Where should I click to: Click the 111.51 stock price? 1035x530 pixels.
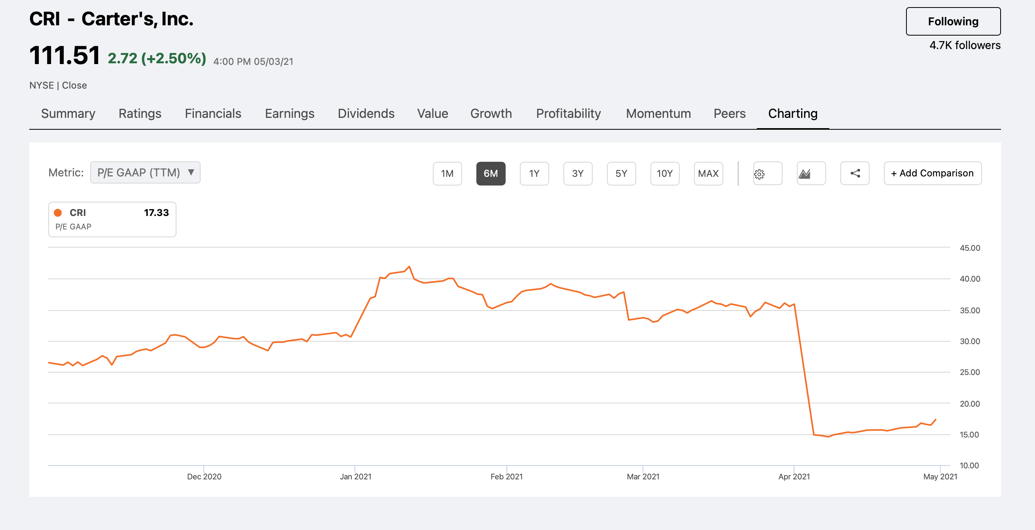tap(64, 55)
